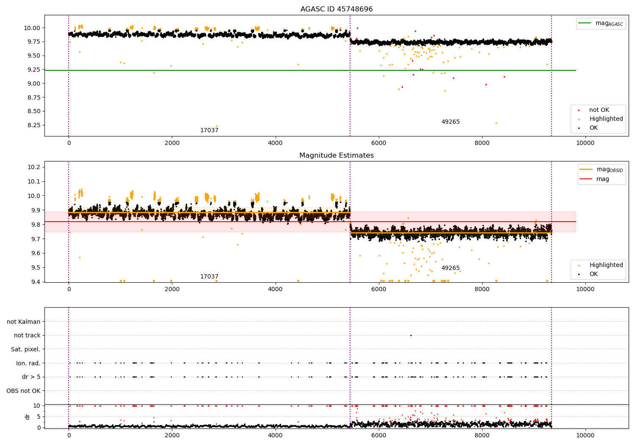Viewport: 635px width, 445px height.
Task: Click orange line sample in mag OBSID legend
Action: (586, 170)
